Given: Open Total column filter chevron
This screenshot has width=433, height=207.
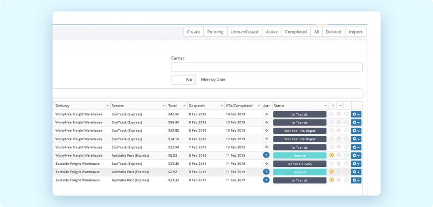Looking at the screenshot, I should [x=184, y=106].
